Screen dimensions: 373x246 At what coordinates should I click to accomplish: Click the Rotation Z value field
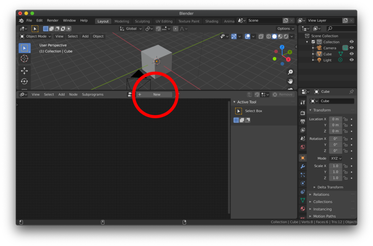tap(335, 151)
